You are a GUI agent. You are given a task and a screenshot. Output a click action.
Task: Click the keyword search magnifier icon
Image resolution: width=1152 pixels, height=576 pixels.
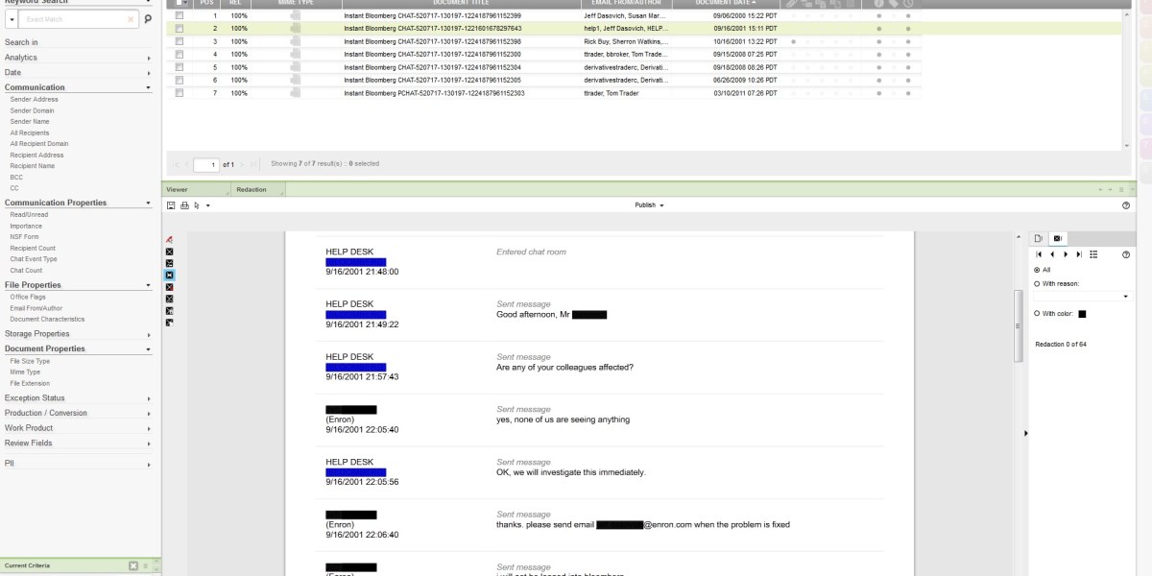coord(148,19)
